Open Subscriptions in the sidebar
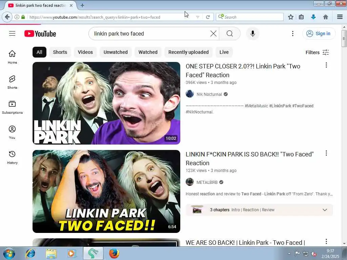The width and height of the screenshot is (347, 260). [x=12, y=107]
